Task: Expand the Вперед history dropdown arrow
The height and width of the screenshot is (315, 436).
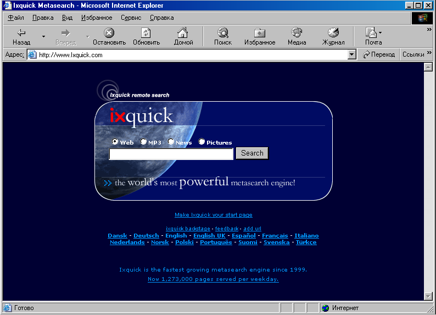Action: pos(88,36)
